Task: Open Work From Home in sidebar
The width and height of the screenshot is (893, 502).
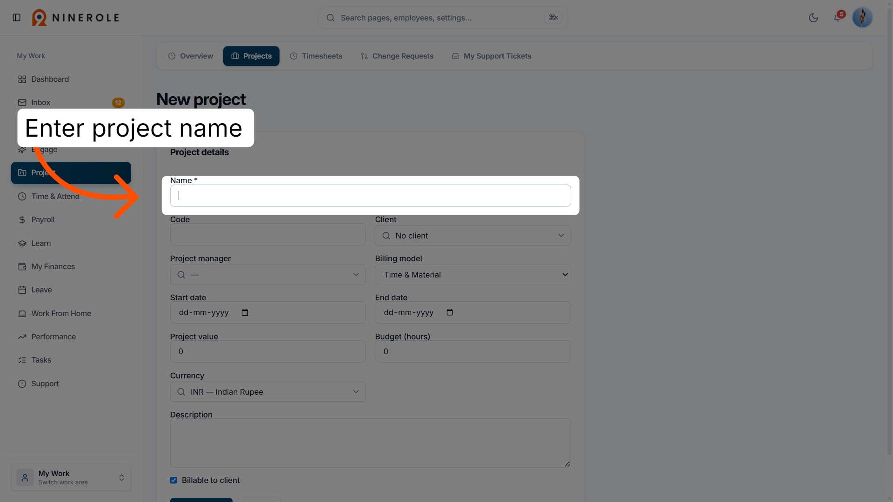Action: coord(71,314)
